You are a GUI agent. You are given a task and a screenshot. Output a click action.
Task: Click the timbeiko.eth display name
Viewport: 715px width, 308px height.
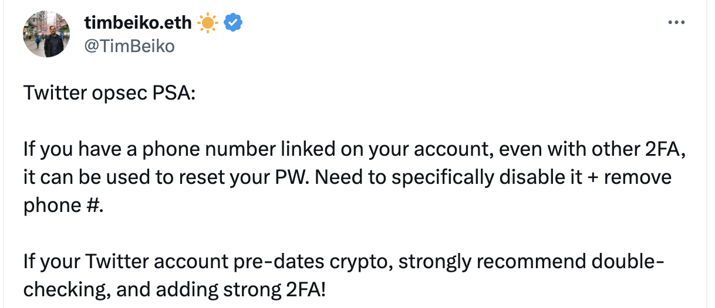pyautogui.click(x=138, y=23)
